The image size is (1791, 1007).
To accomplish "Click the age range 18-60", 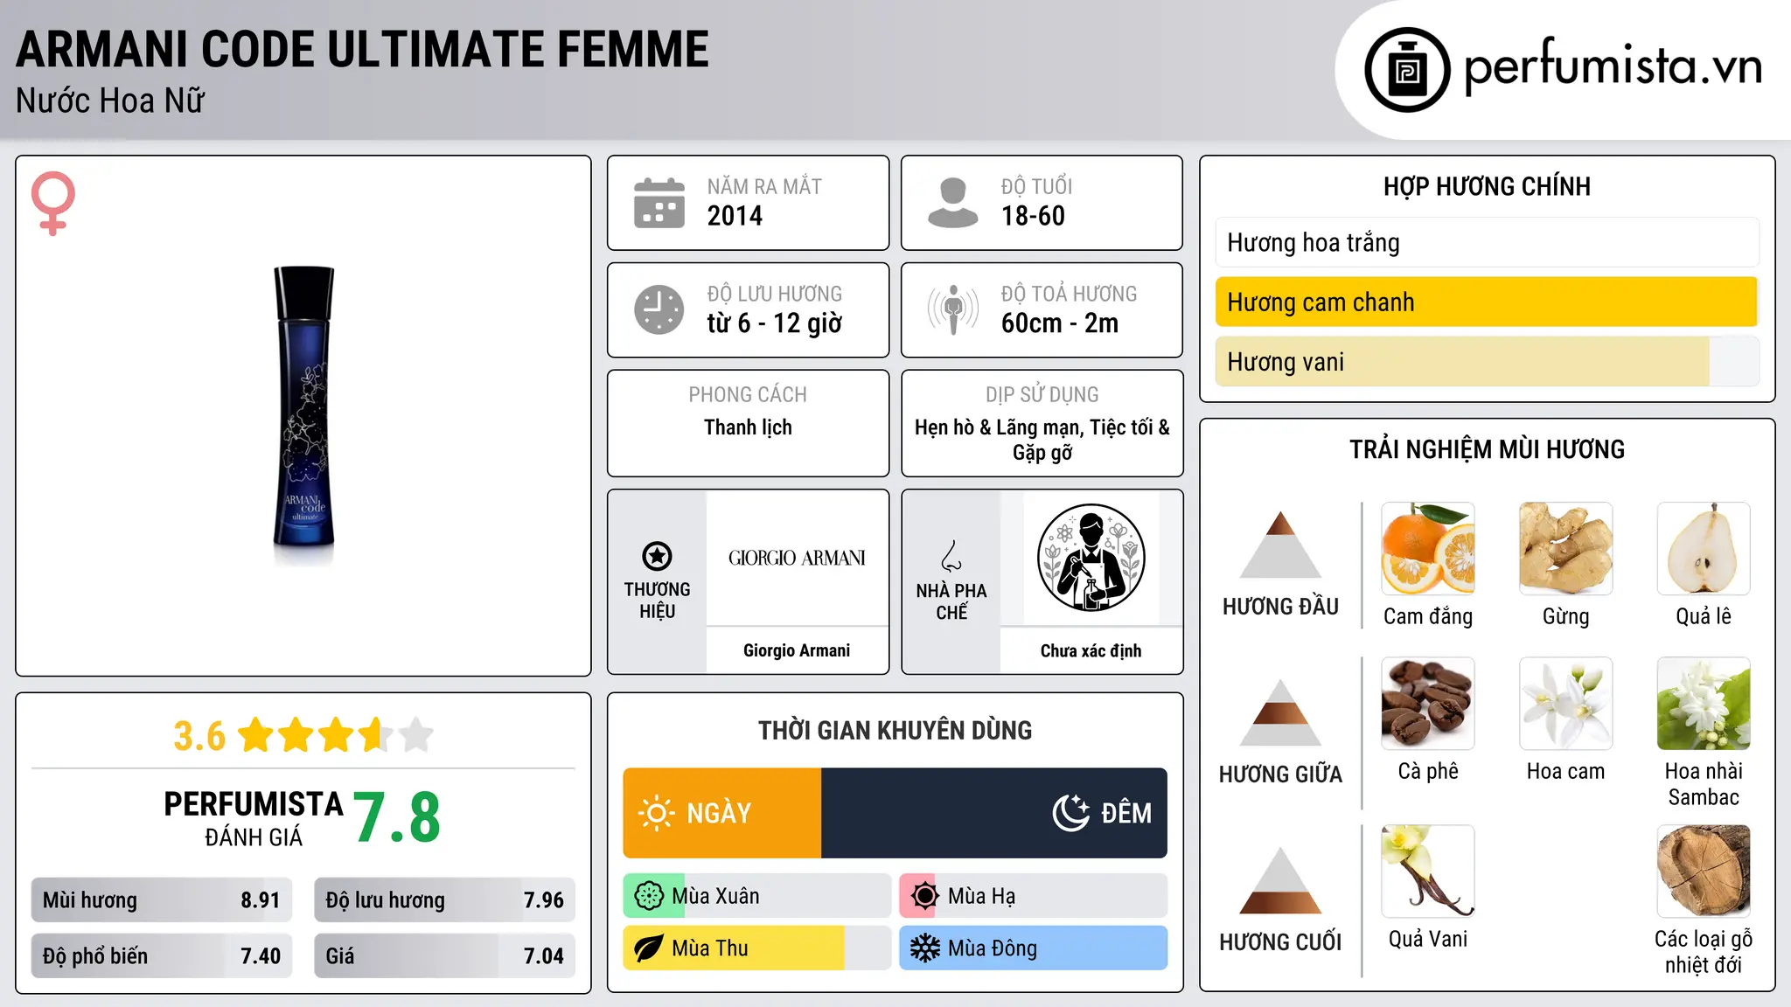I will [x=1033, y=216].
